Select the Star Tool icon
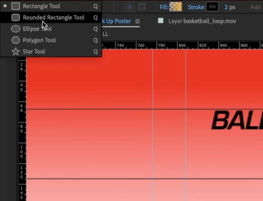Image resolution: width=263 pixels, height=201 pixels. coord(15,51)
